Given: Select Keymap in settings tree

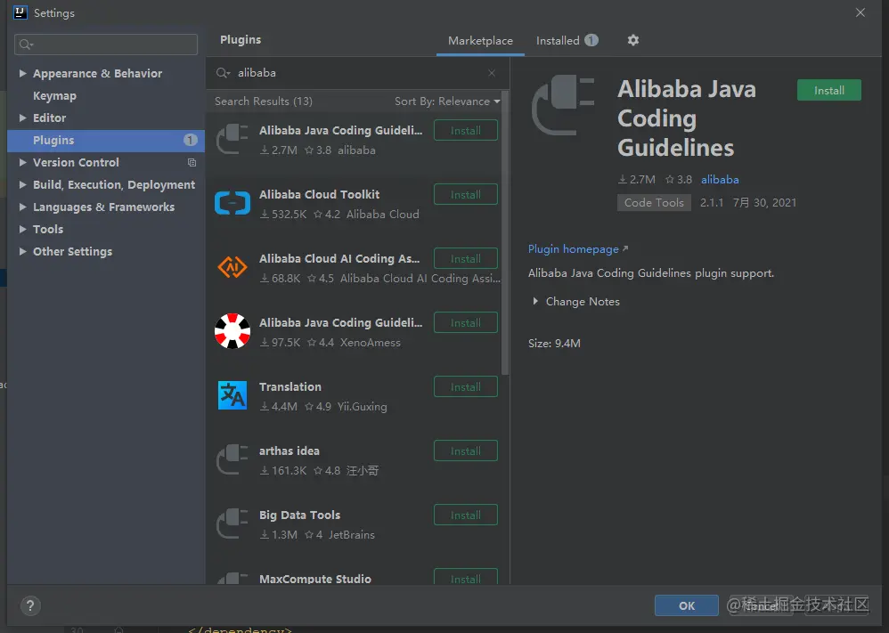Looking at the screenshot, I should coord(54,96).
